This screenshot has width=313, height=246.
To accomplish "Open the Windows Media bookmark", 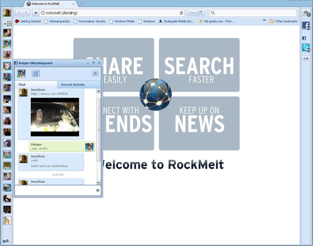I will pos(122,21).
